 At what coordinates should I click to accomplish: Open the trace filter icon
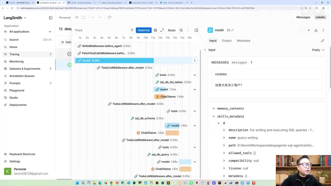[132, 30]
